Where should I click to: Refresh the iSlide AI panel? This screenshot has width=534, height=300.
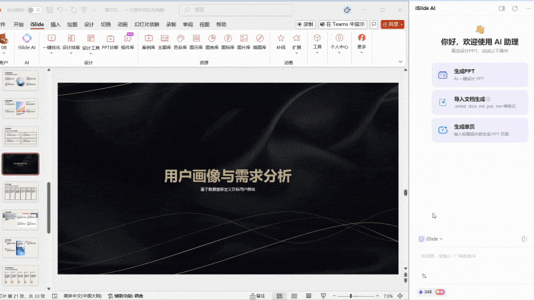point(515,9)
